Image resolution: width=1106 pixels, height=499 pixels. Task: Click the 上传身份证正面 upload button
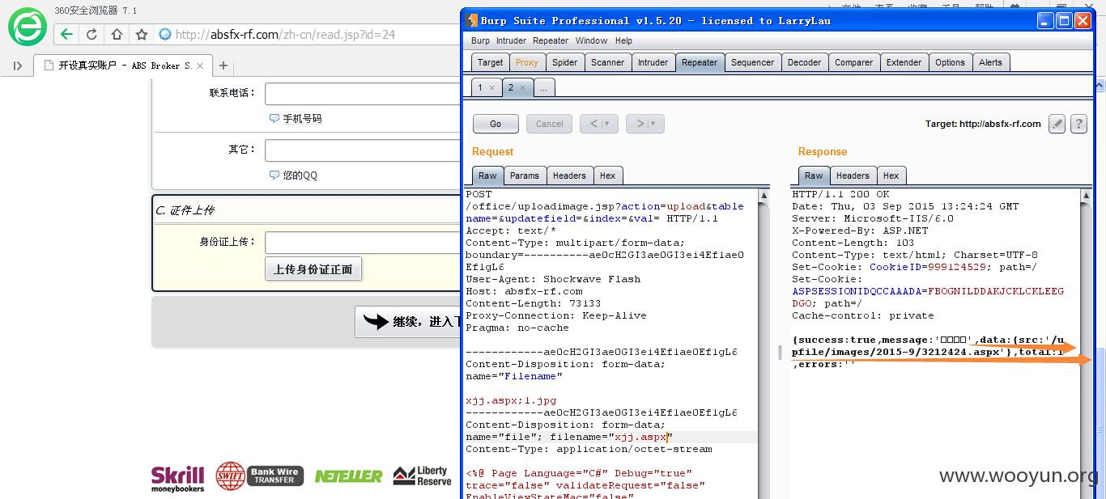[313, 269]
